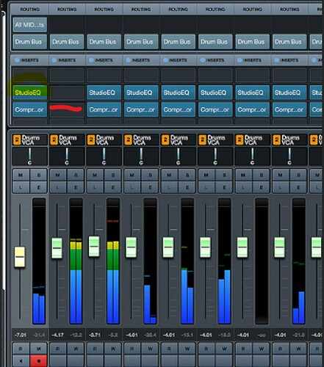Toggle Listen (L) on the -7.01 channel

21,187
